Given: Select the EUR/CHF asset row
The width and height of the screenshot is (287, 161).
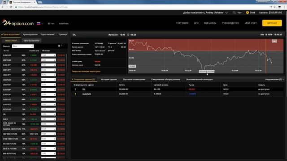Looking at the screenshot, I should point(34,94).
